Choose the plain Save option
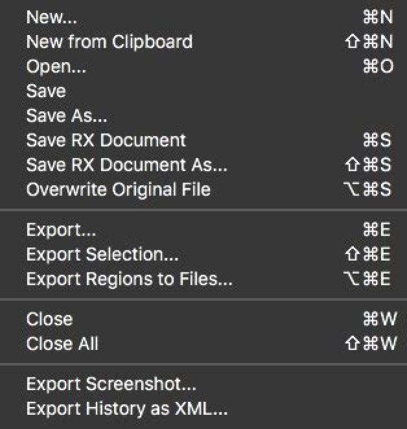Image resolution: width=407 pixels, height=429 pixels. [x=46, y=91]
